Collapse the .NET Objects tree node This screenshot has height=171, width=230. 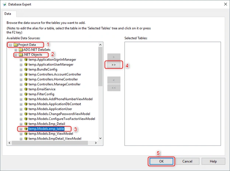(x=16, y=55)
